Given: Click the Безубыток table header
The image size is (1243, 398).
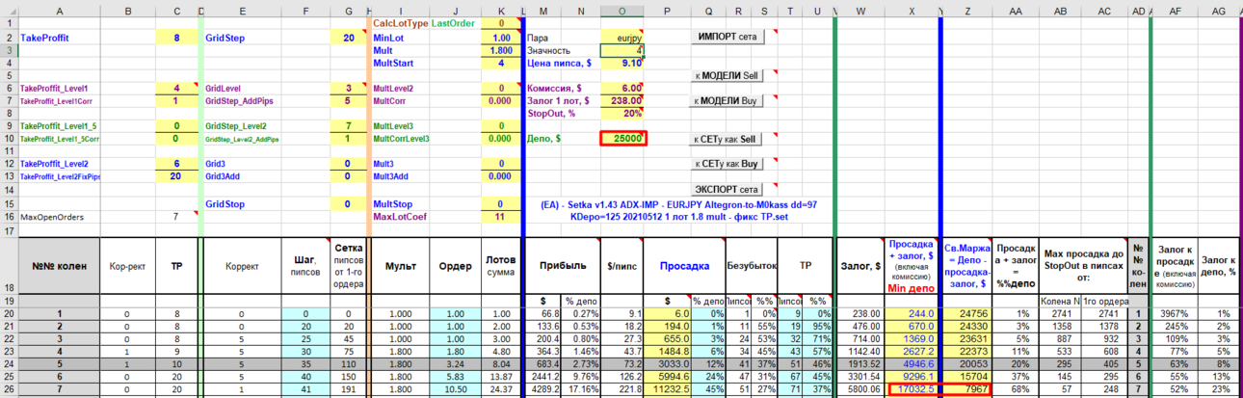Looking at the screenshot, I should 750,266.
